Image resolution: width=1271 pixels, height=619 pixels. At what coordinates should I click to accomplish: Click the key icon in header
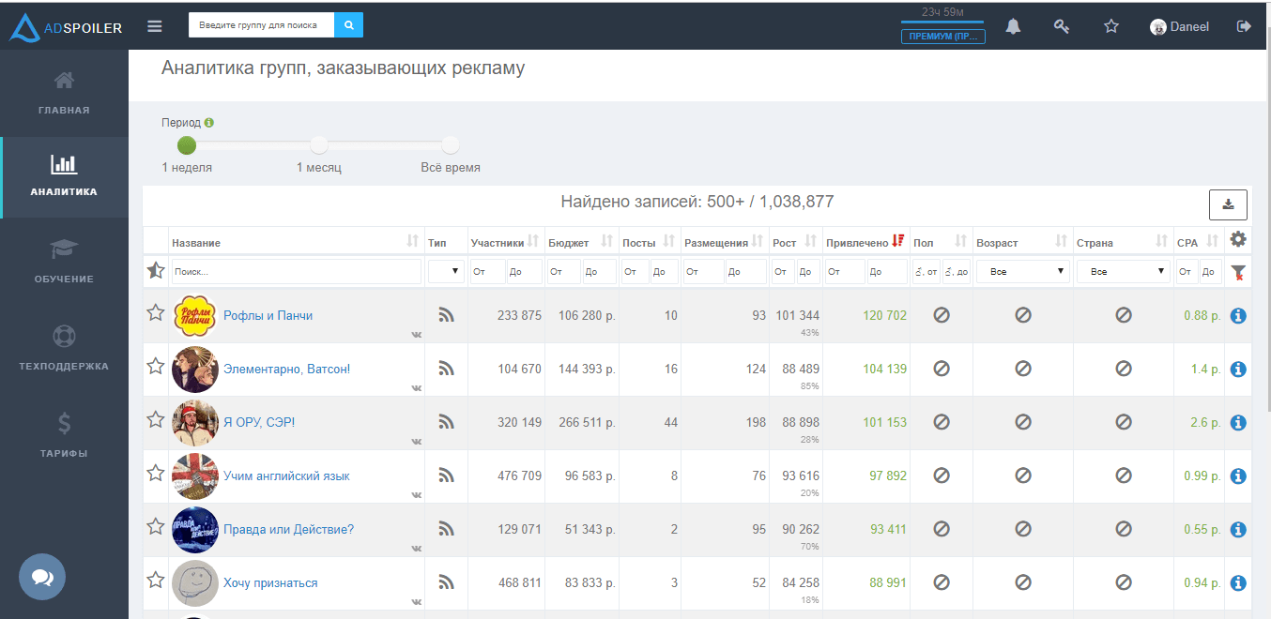1062,26
